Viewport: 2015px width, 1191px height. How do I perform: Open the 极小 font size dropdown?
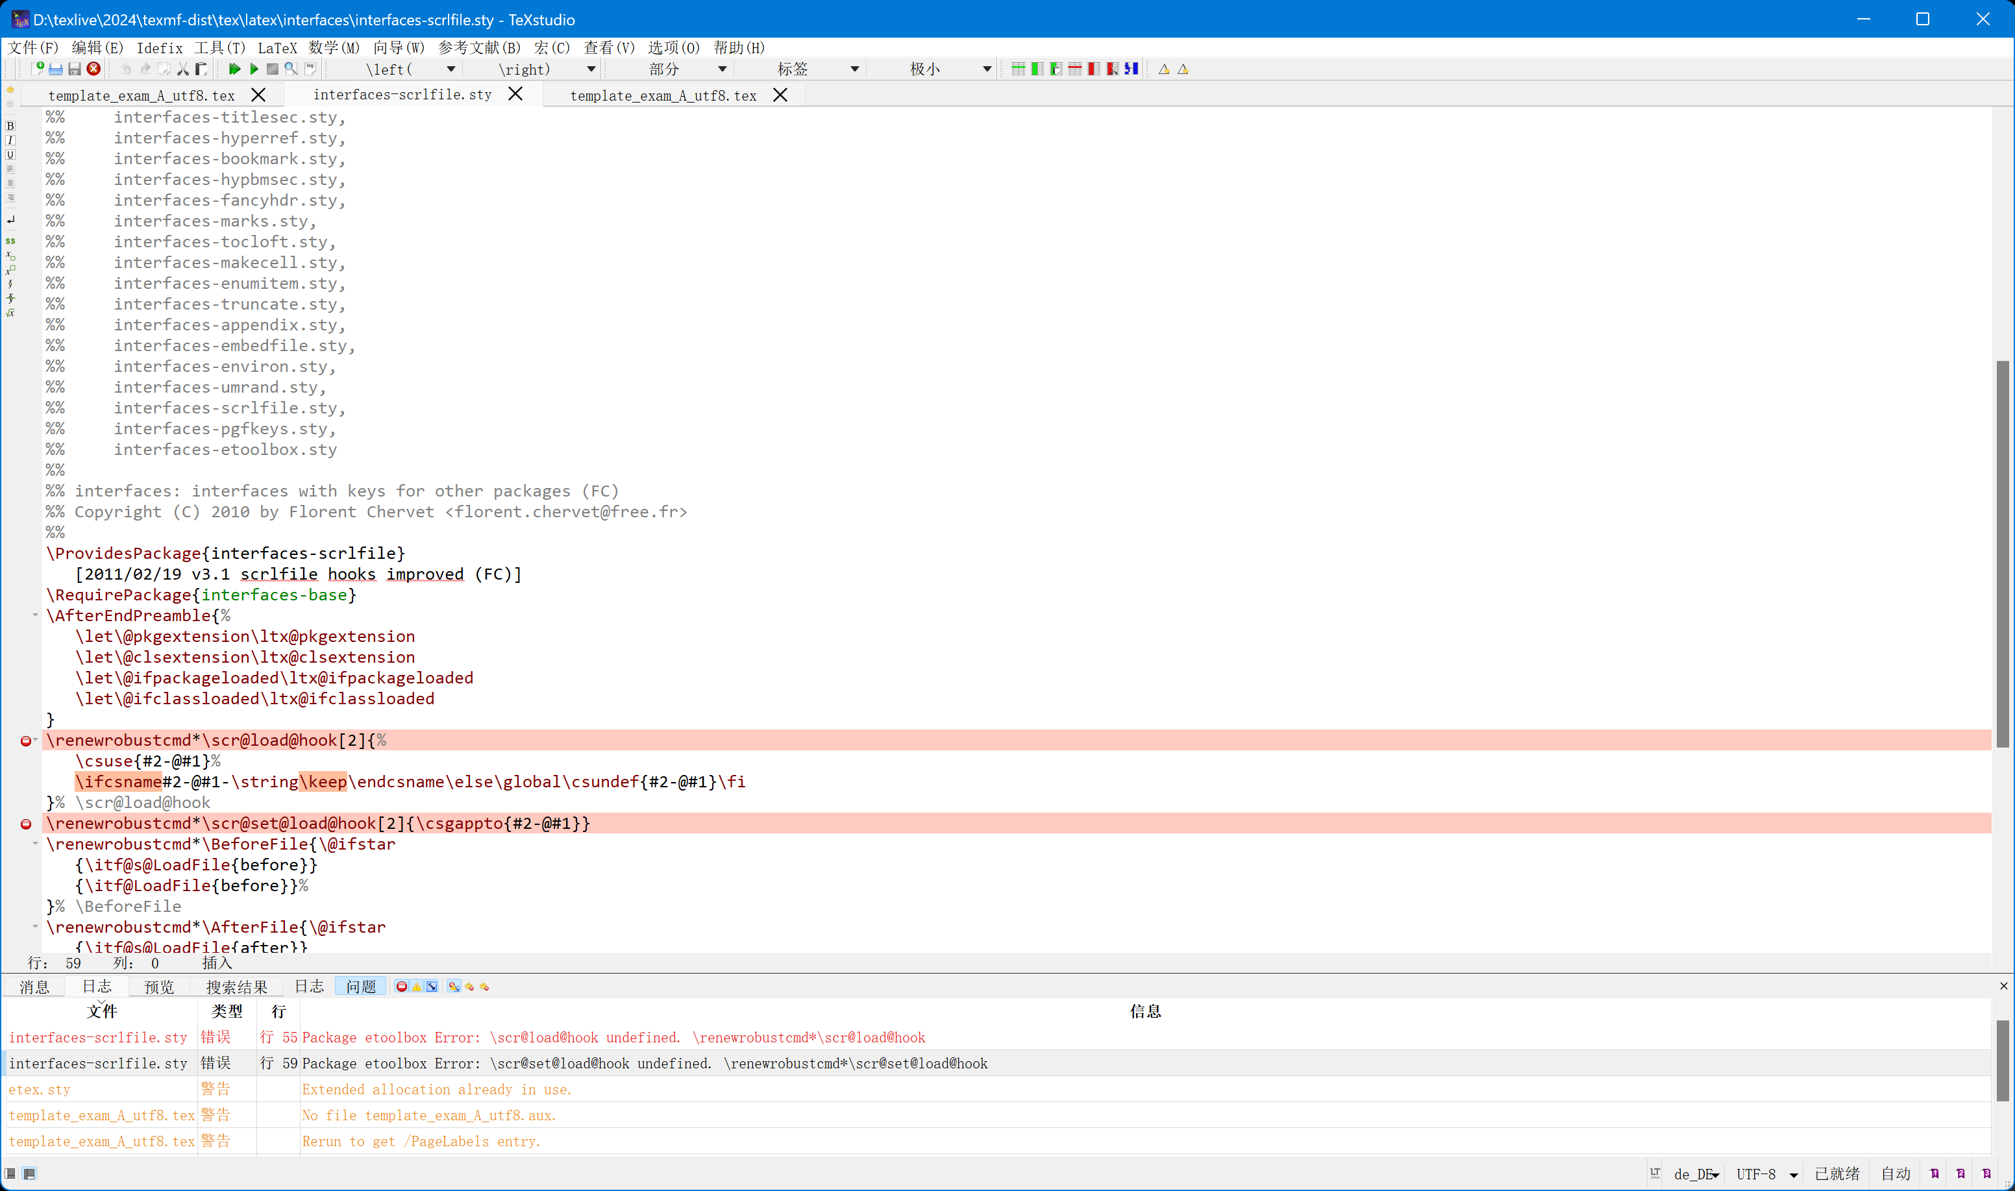click(987, 69)
